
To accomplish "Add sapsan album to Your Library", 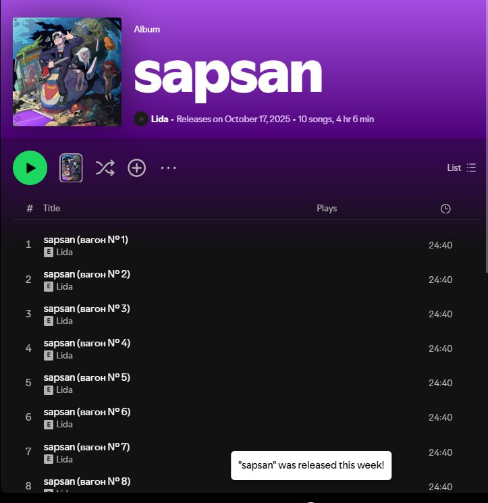I will 136,167.
